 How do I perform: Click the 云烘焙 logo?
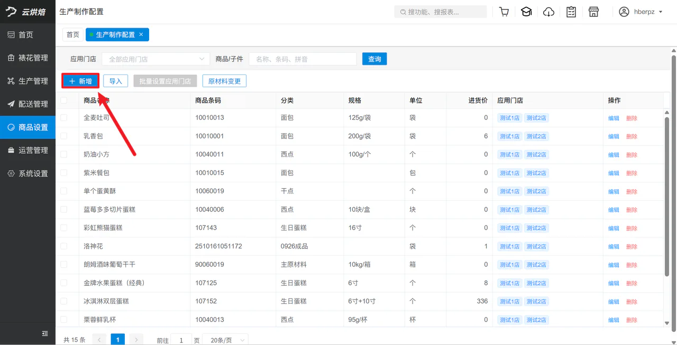click(x=26, y=12)
